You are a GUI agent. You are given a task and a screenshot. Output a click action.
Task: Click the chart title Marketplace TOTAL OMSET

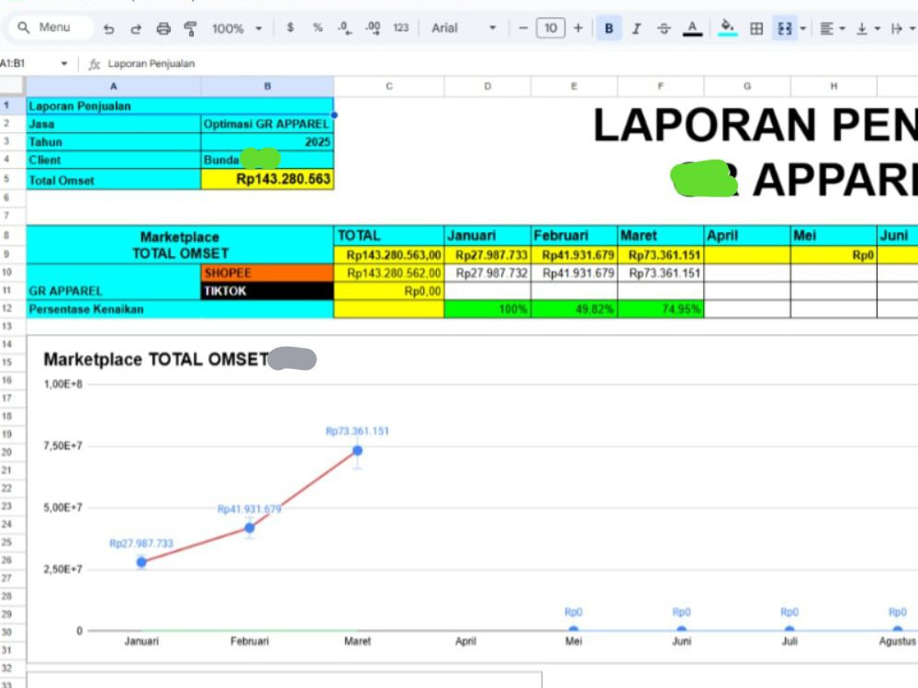156,359
